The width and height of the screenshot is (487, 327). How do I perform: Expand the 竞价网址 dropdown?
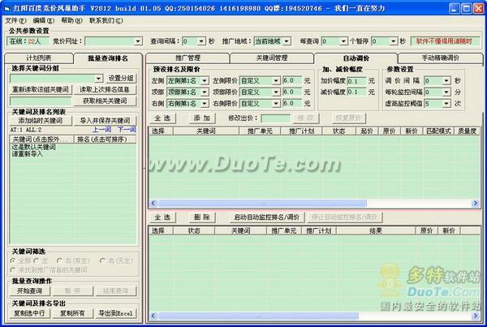[138, 41]
